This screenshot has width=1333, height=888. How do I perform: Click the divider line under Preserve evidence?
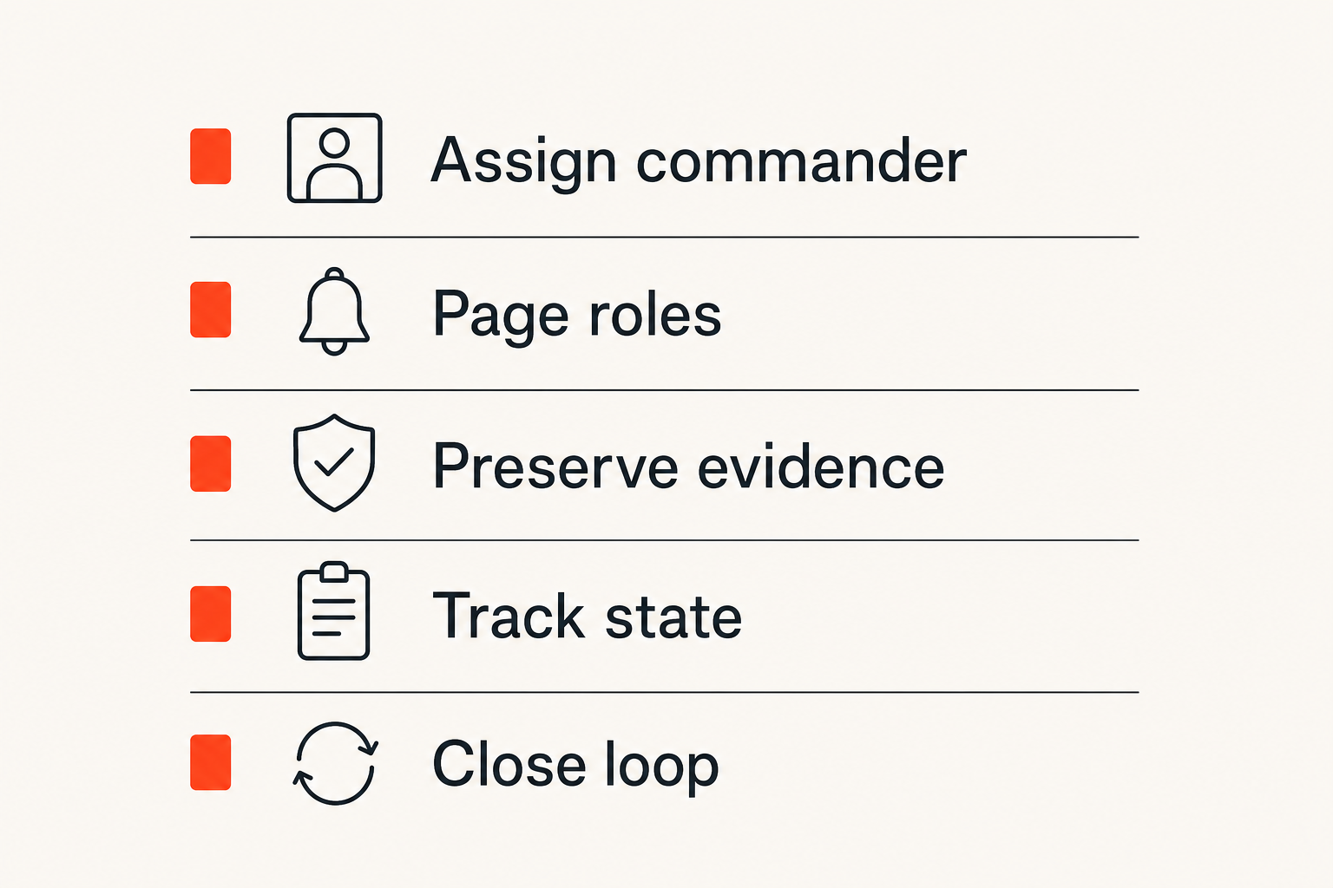point(664,540)
